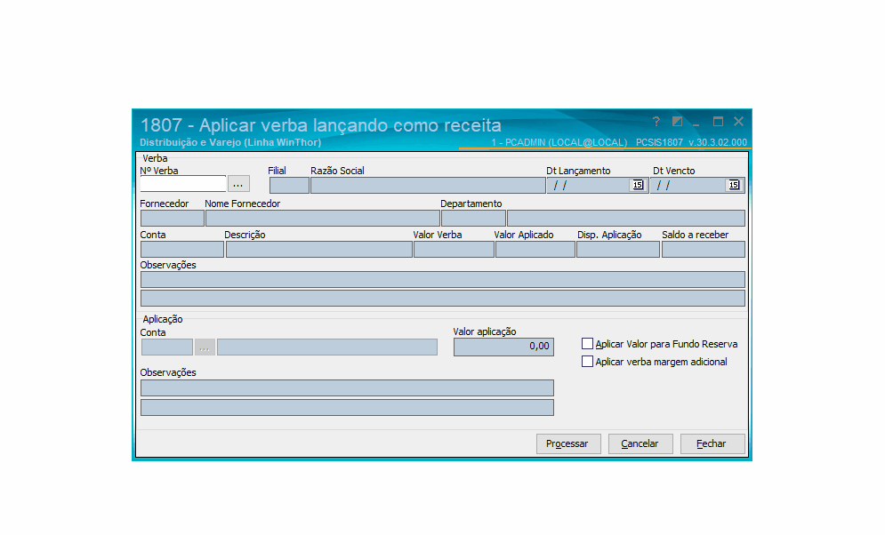Focus the Nº Verba input field
The width and height of the screenshot is (885, 535).
click(x=183, y=184)
